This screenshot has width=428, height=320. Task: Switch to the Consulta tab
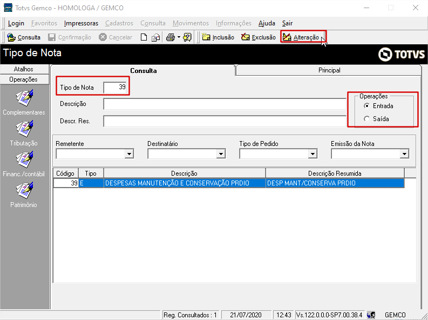pos(144,70)
